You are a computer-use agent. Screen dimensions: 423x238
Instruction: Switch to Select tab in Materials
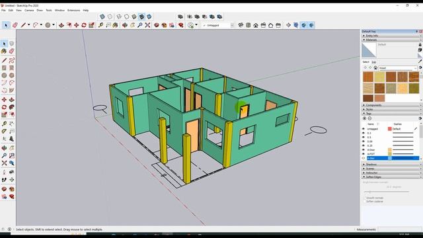tap(365, 62)
